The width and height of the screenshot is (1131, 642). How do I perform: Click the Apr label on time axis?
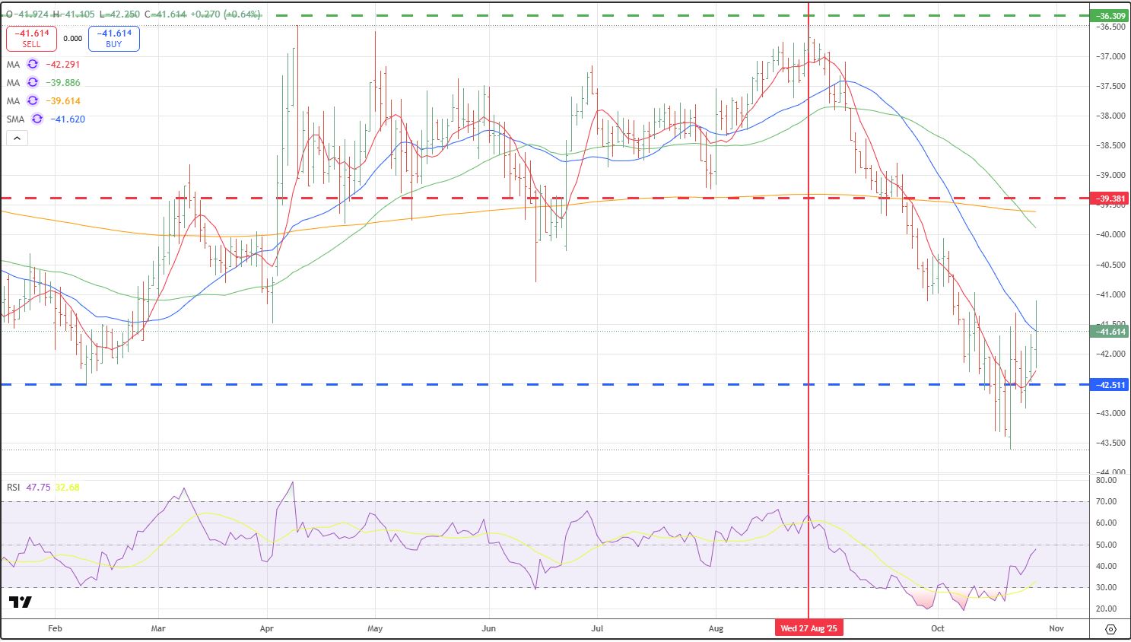tap(266, 629)
